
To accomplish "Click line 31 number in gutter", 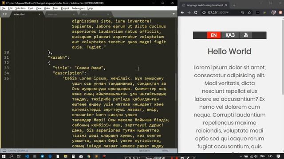I will (x=7, y=57).
